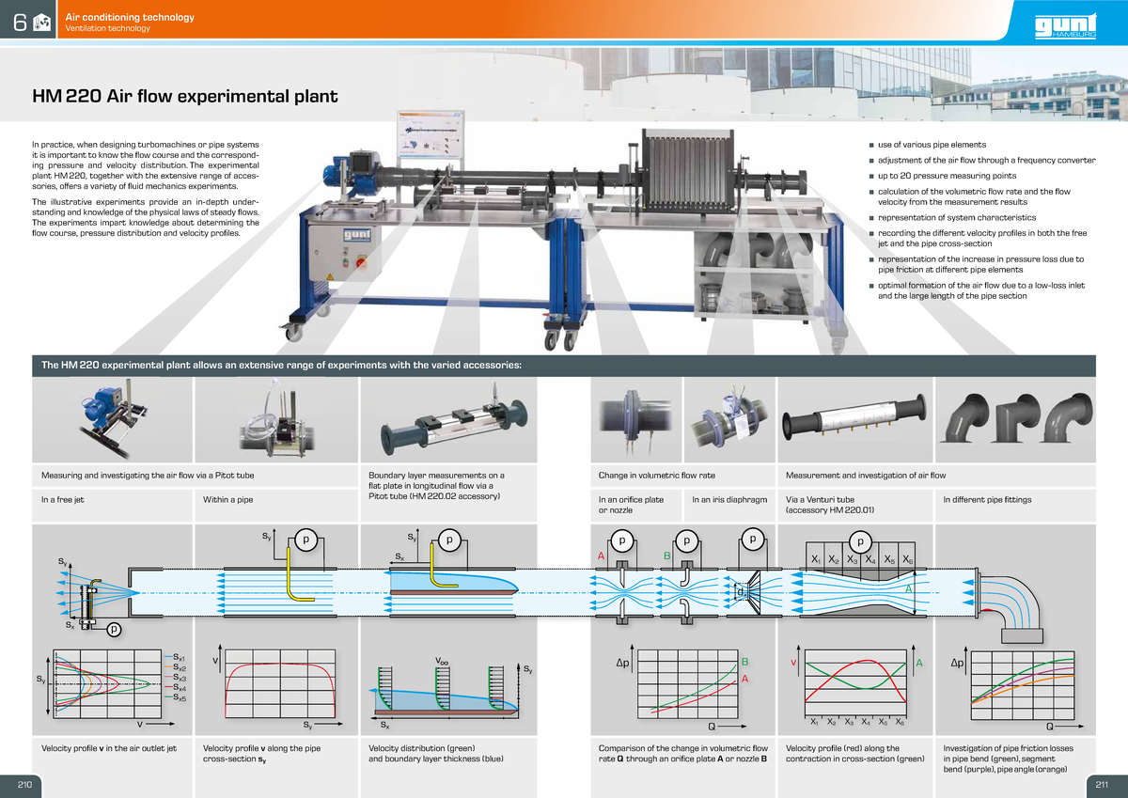Click the Sx1 red legend entry
The height and width of the screenshot is (798, 1128).
click(179, 658)
